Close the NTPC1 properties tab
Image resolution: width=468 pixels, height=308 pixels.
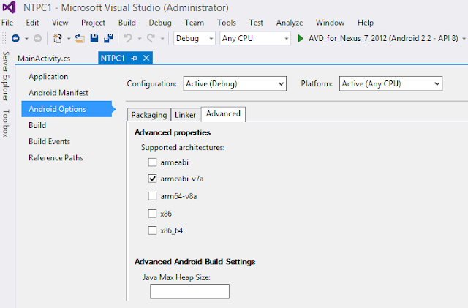pyautogui.click(x=146, y=58)
